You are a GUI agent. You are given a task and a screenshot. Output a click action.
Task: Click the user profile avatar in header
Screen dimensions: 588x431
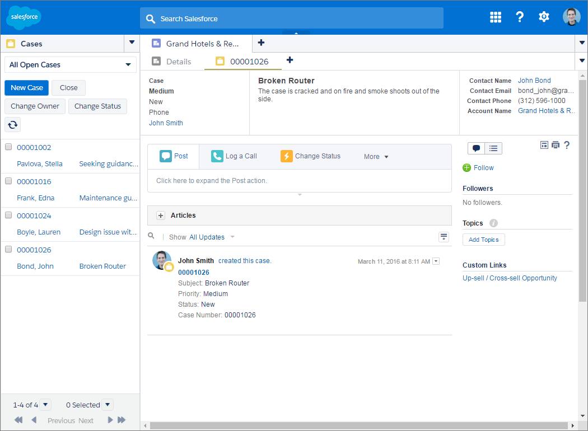pyautogui.click(x=572, y=17)
